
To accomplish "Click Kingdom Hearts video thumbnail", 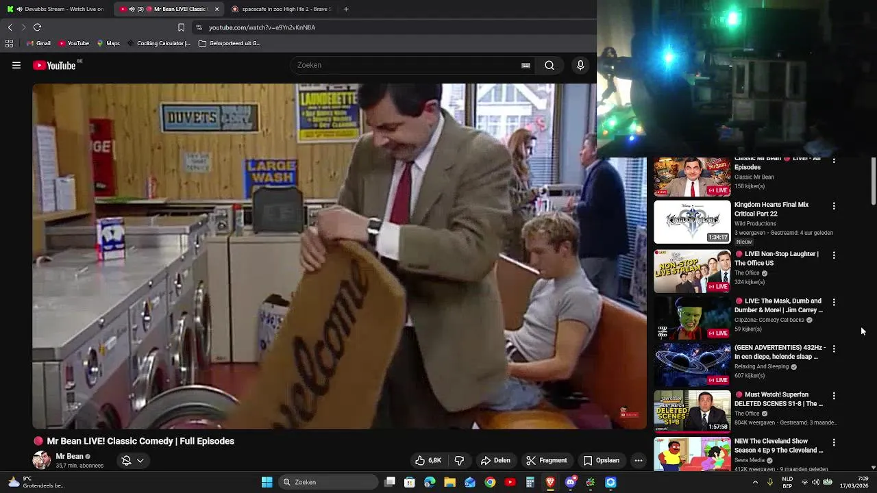I will [x=692, y=222].
